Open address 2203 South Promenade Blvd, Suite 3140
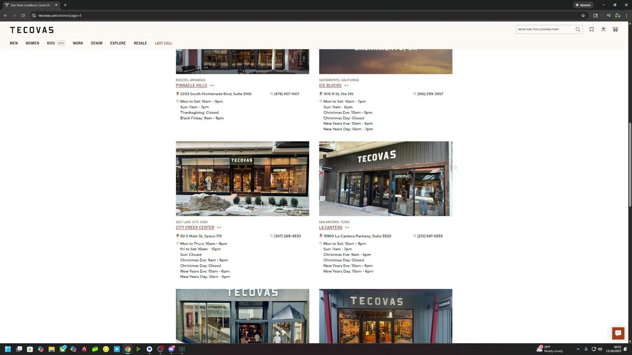Screen dimensions: 632x355 click(216, 94)
